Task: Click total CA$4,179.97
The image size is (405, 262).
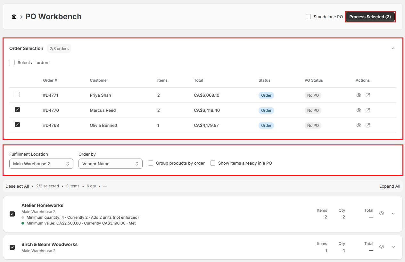Action: point(206,125)
